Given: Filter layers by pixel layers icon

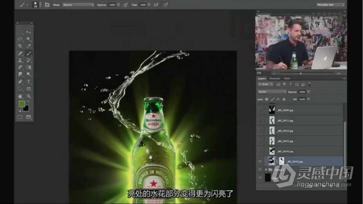Looking at the screenshot, I should [278, 84].
